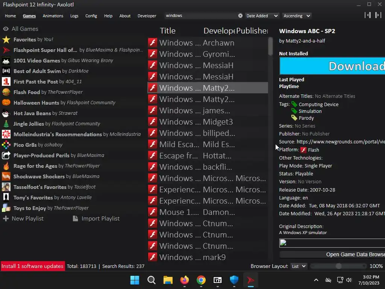Open Player-Produced Perils playlist icon
This screenshot has width=385, height=289.
click(x=6, y=155)
